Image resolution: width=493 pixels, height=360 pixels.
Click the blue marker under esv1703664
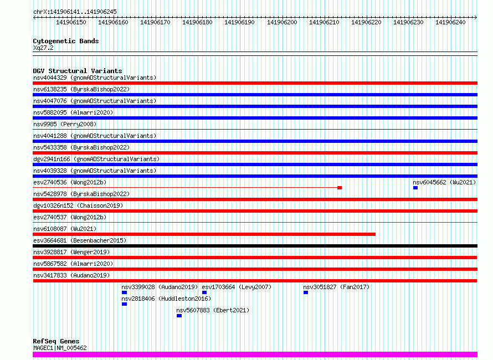tap(204, 292)
